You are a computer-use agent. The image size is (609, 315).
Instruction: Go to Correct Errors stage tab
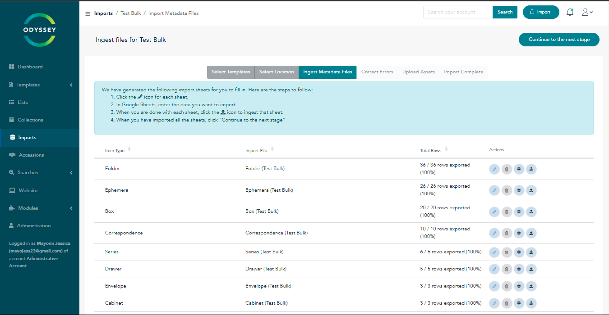[x=377, y=72]
